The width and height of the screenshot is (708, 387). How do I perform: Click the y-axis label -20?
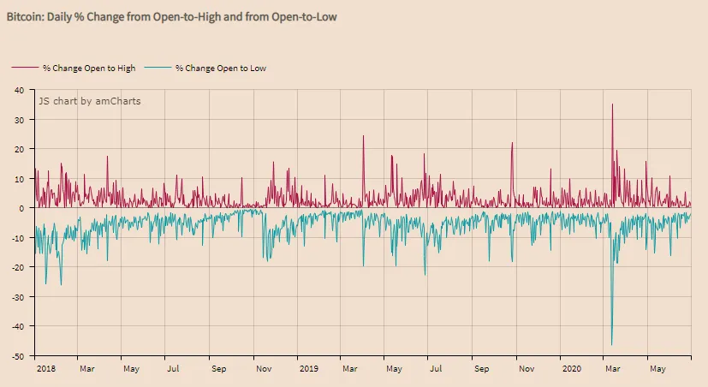click(18, 267)
